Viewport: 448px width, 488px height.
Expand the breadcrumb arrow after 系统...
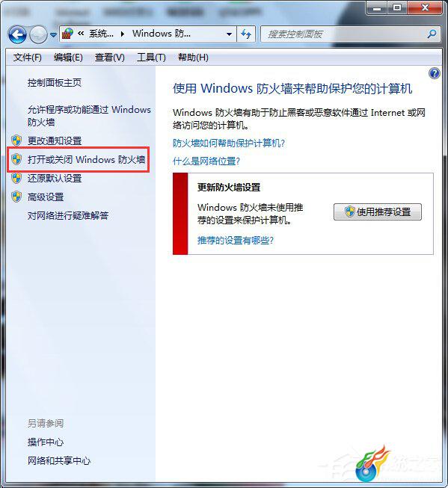point(123,34)
